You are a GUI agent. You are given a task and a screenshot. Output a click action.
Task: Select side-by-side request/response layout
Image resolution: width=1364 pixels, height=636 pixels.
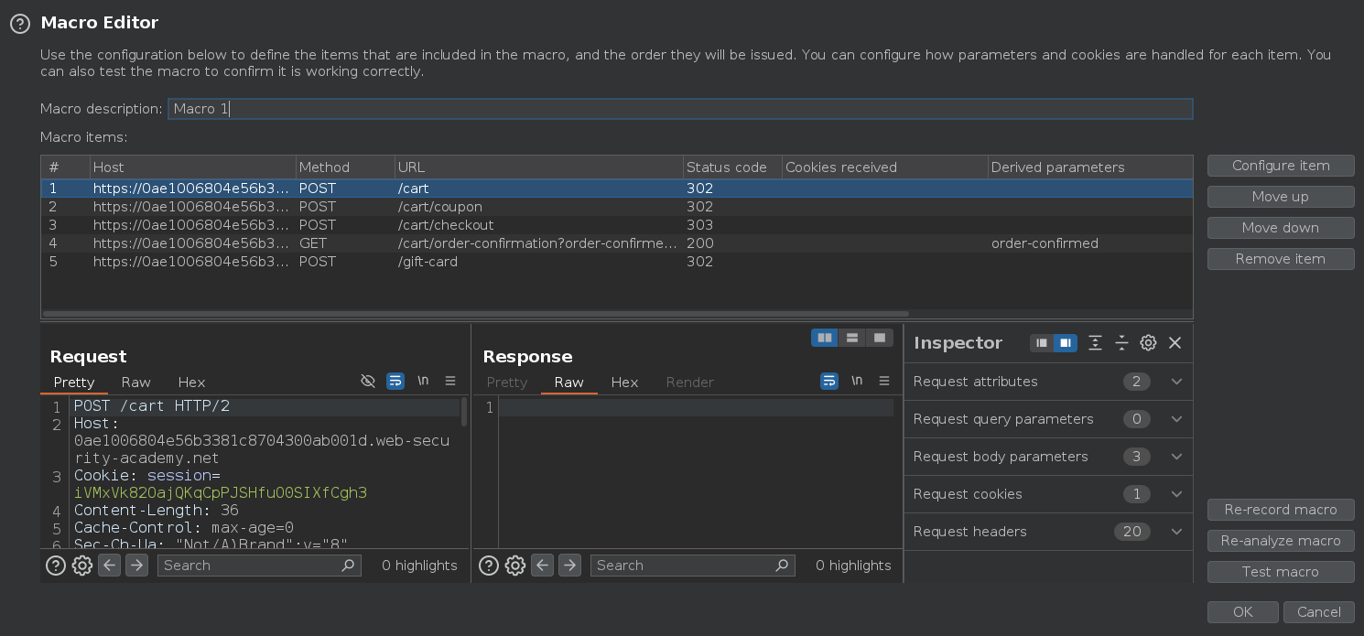[x=825, y=338]
